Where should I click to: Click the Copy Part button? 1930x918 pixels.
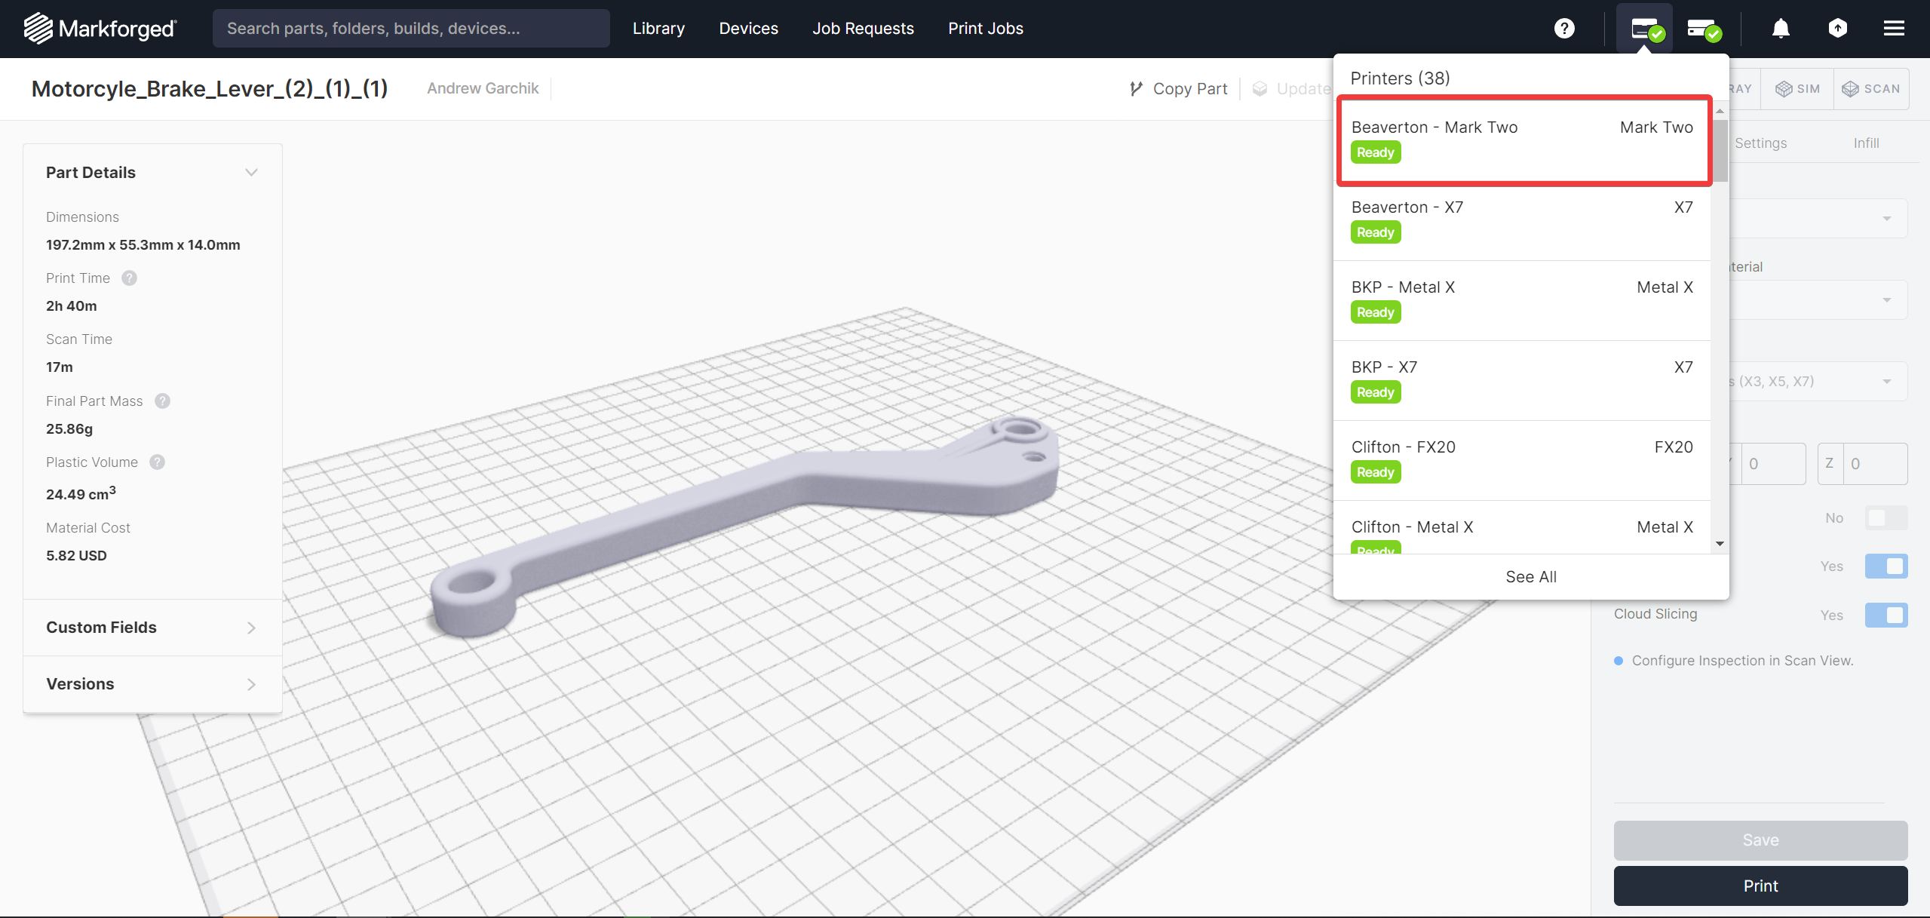(x=1179, y=89)
